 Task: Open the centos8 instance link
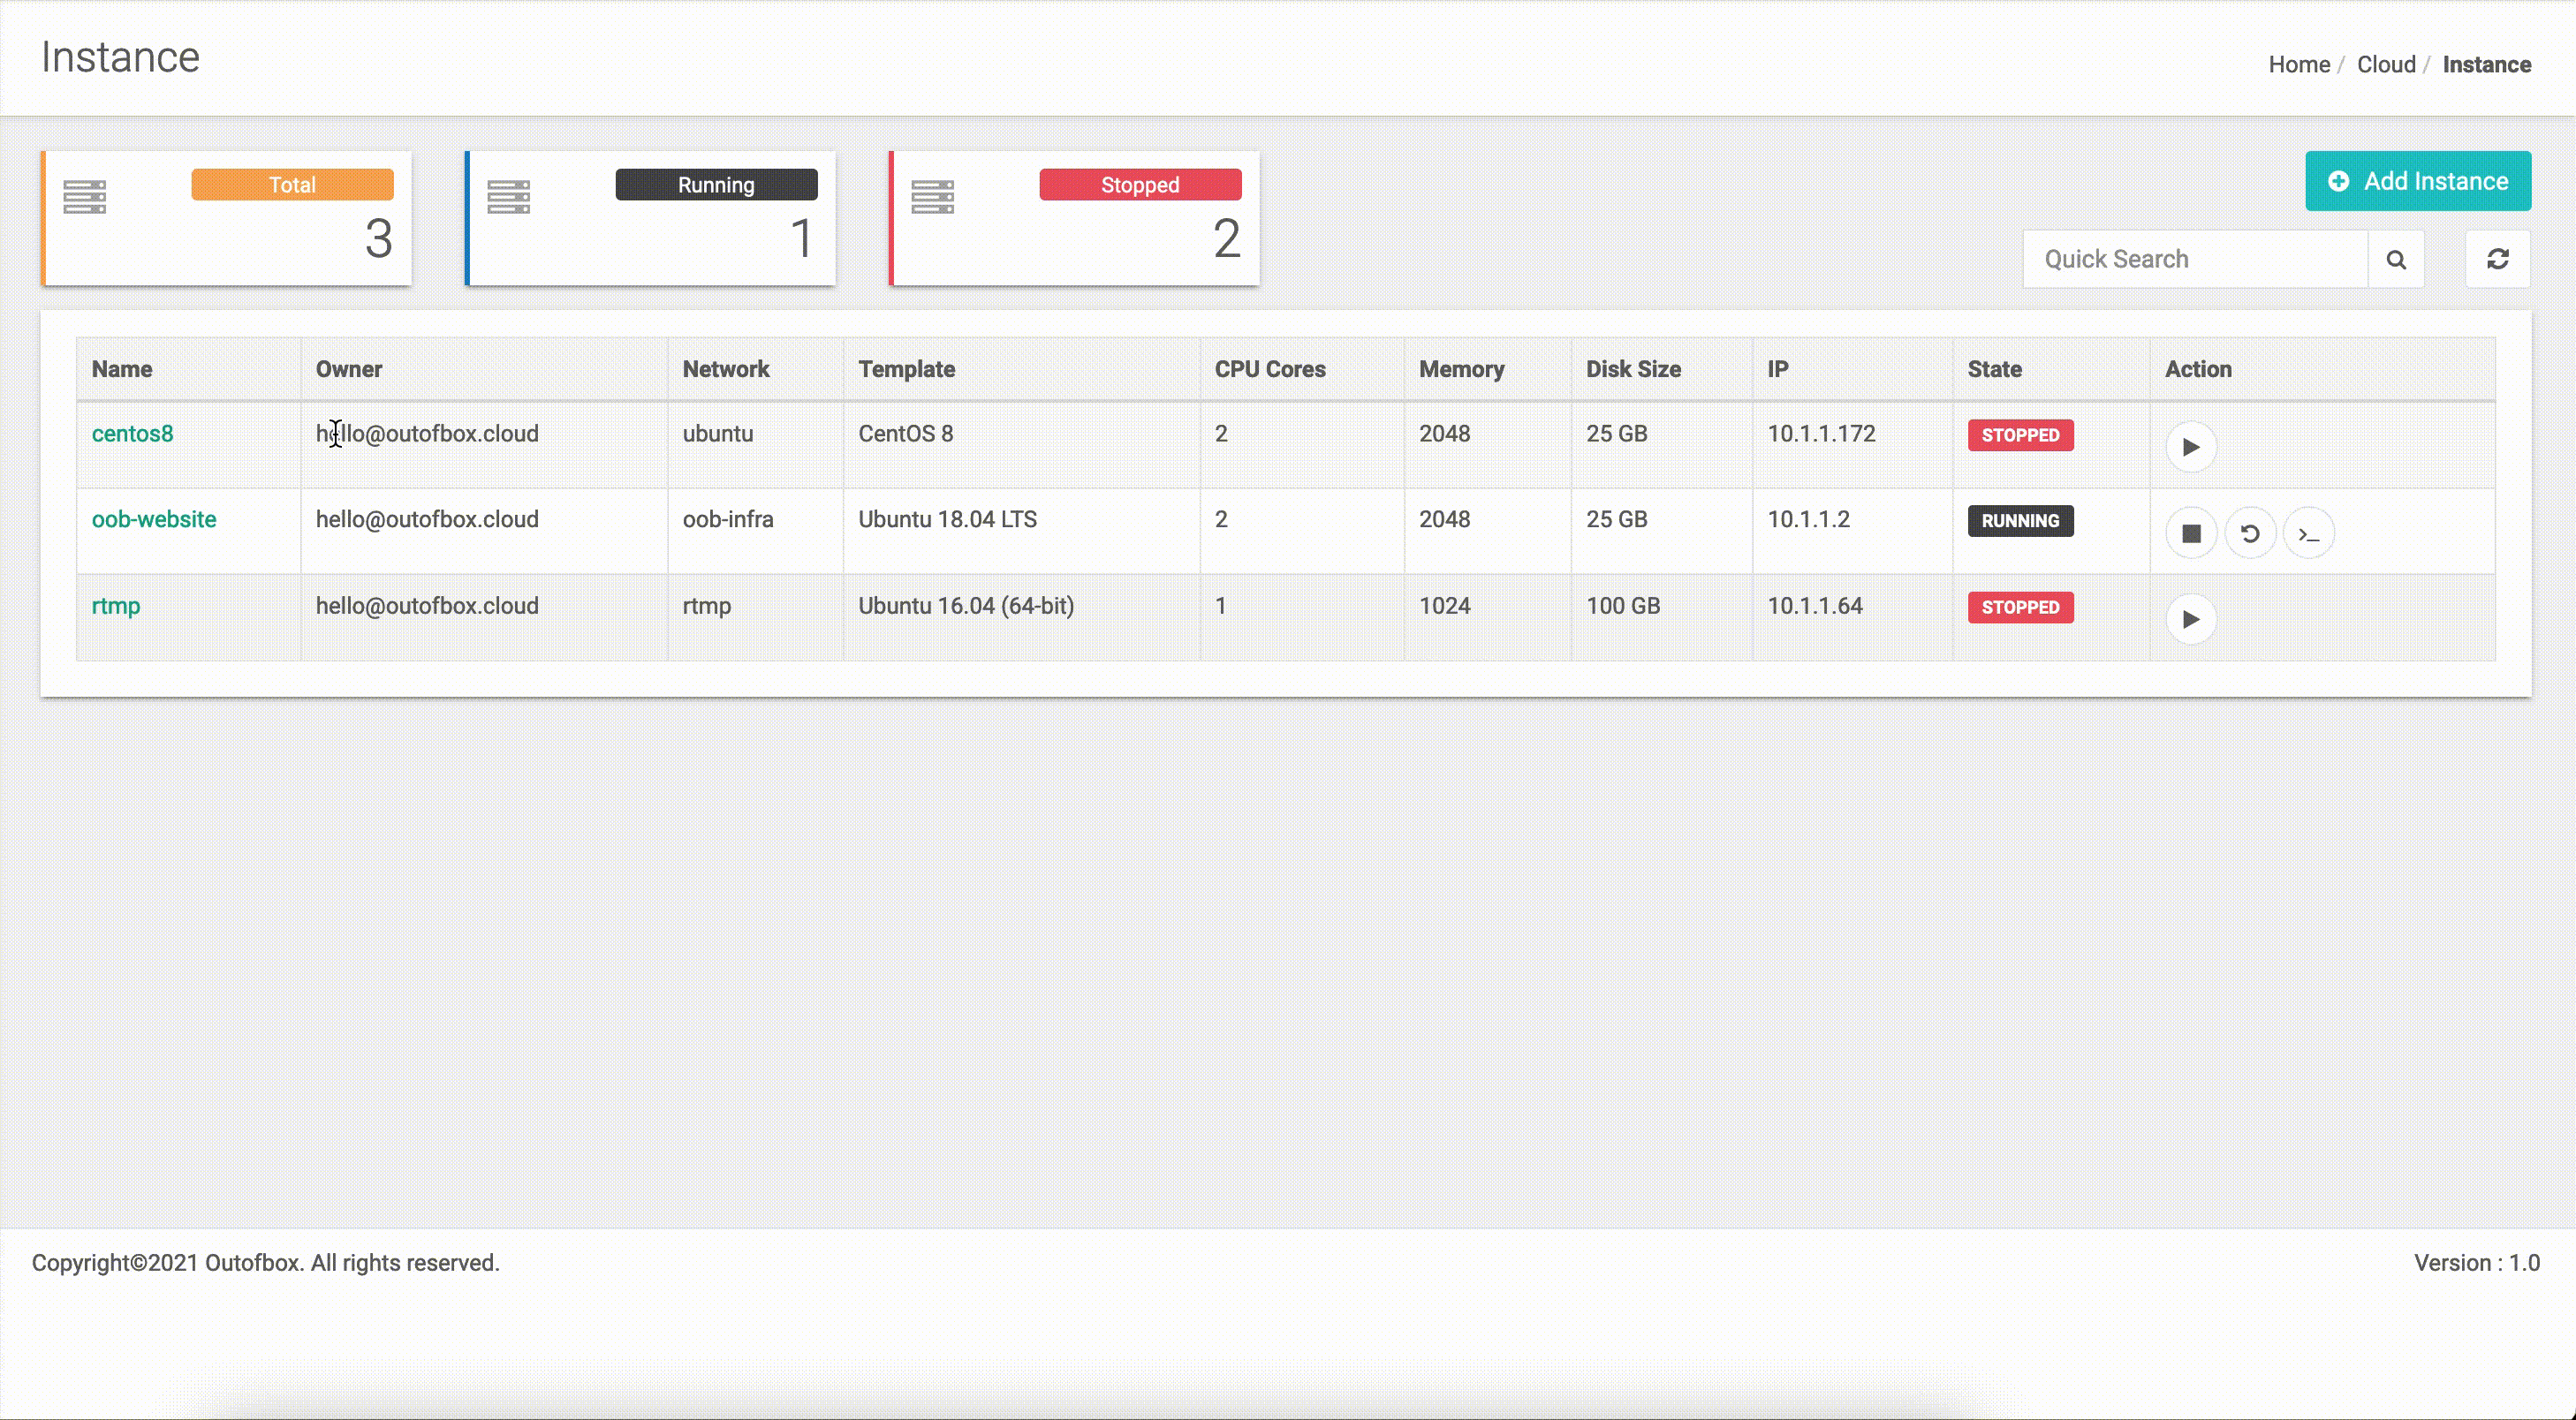click(x=132, y=434)
